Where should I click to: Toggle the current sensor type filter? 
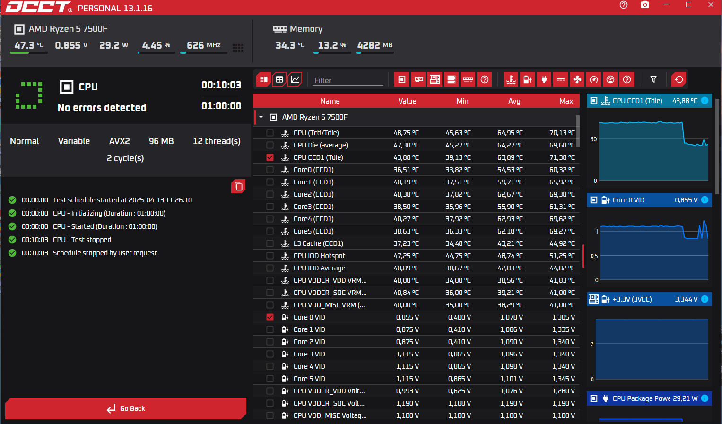[x=561, y=79]
